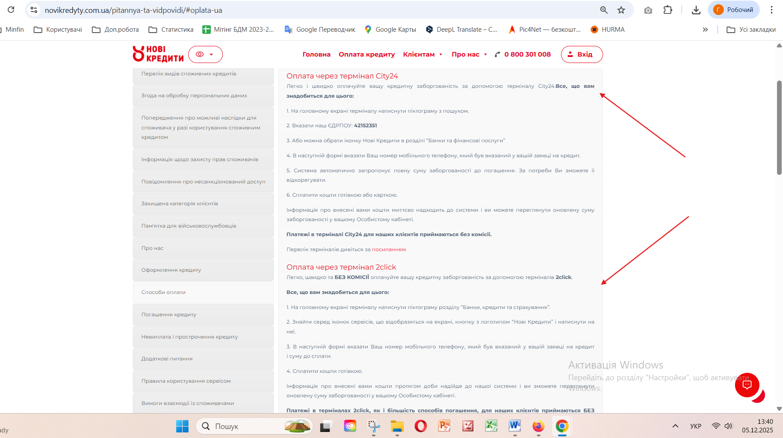This screenshot has height=438, width=783.
Task: Open Chrome downloads icon
Action: pyautogui.click(x=696, y=10)
